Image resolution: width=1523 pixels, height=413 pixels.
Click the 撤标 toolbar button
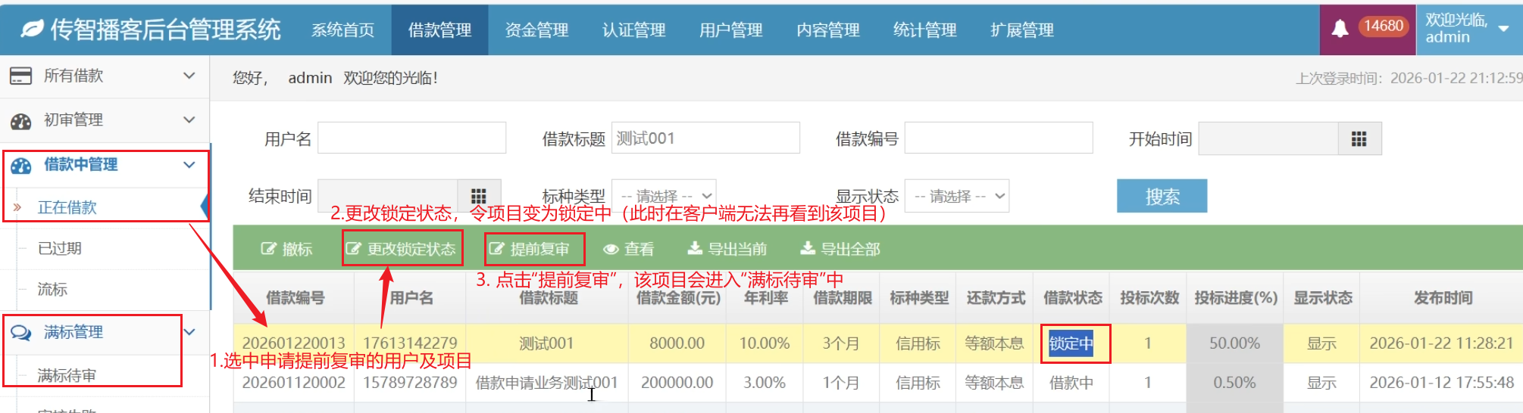286,249
